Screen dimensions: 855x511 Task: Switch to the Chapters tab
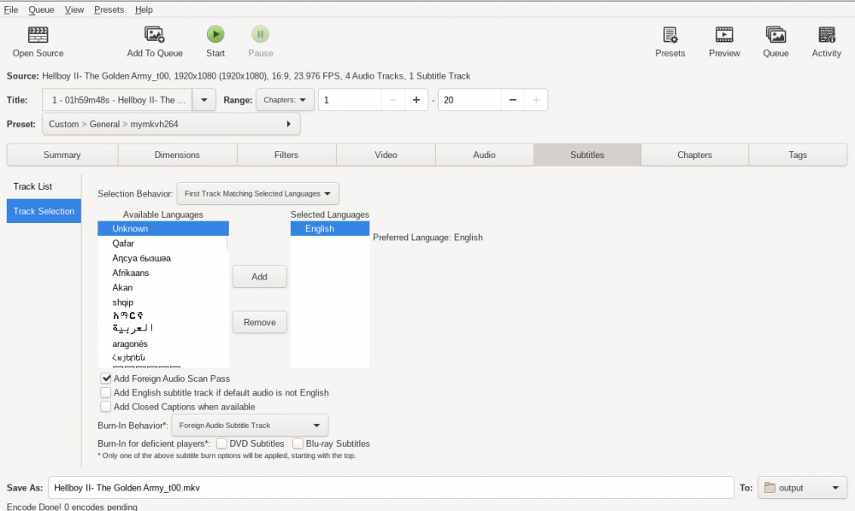694,155
